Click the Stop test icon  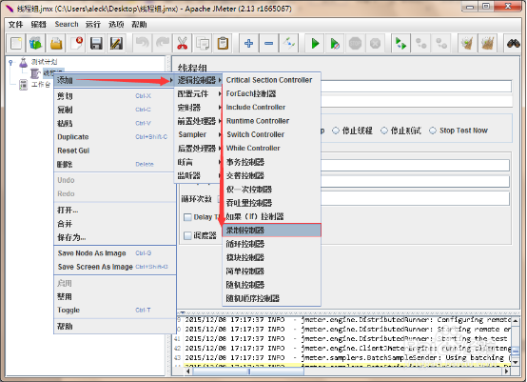coord(355,44)
